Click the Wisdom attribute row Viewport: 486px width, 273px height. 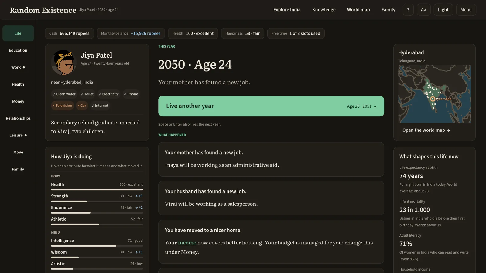(97, 254)
